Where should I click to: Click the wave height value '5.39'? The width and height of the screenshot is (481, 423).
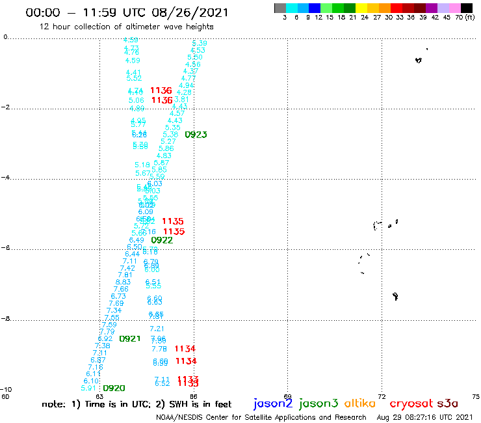point(200,44)
